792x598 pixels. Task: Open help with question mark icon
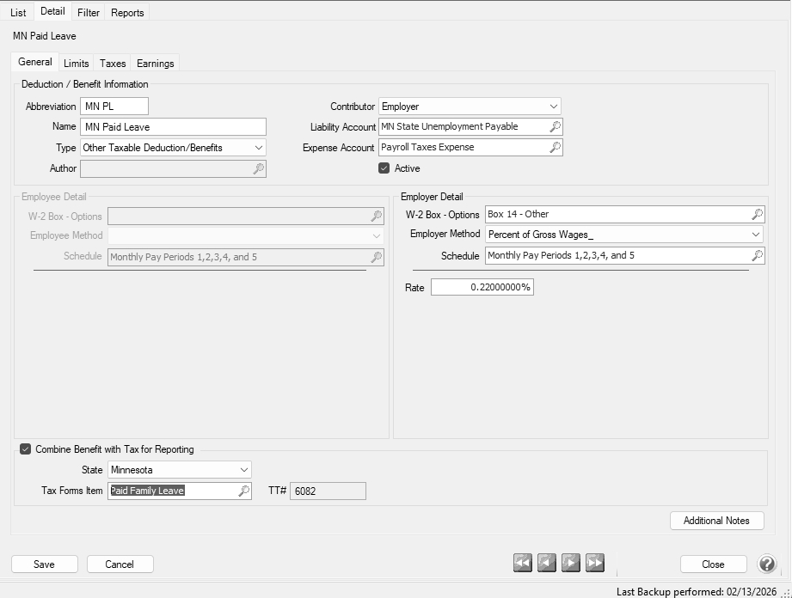(766, 564)
